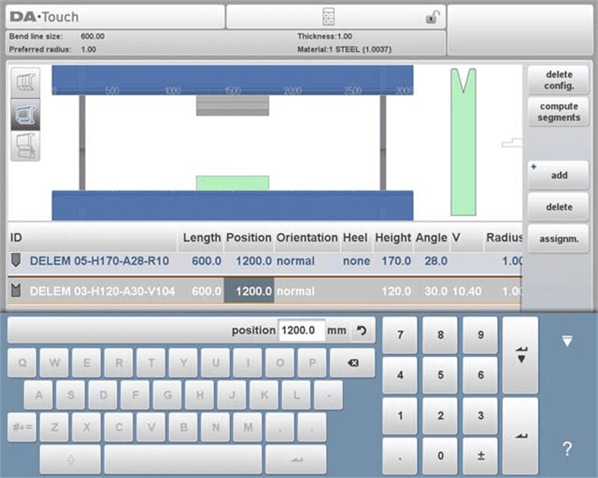
Task: Click the compute segments button
Action: click(x=558, y=112)
